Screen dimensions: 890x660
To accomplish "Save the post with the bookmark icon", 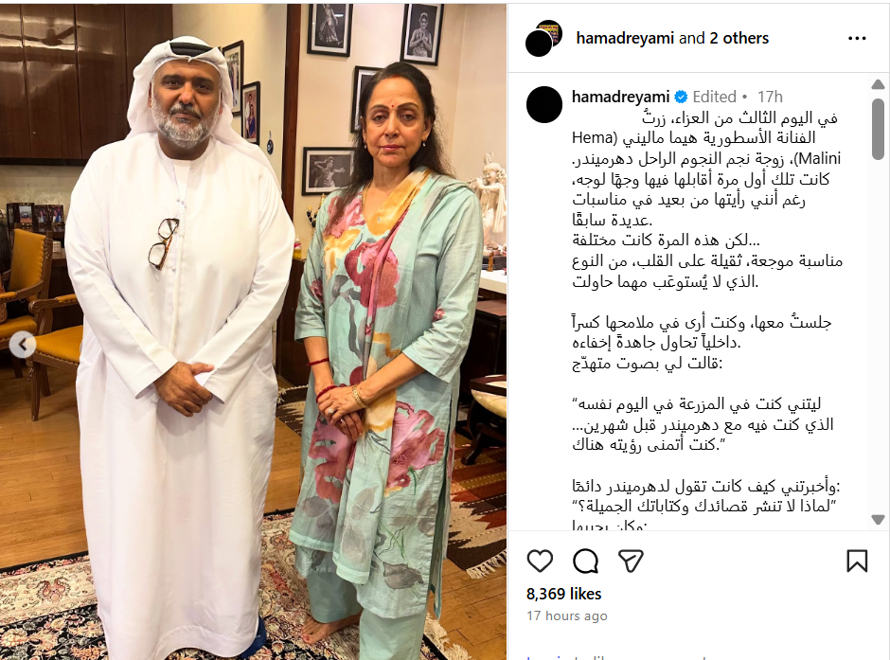I will point(857,562).
